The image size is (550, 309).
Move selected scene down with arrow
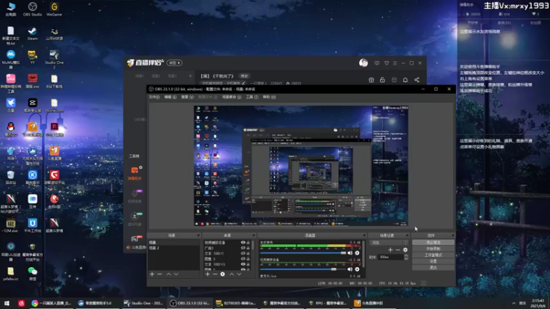click(176, 274)
